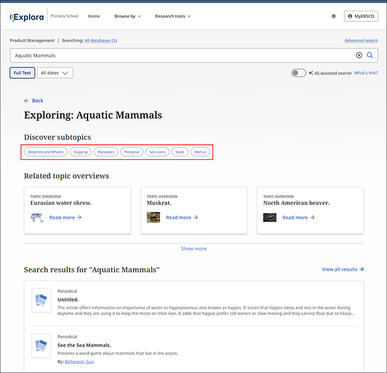387x373 pixels.
Task: Select the Dolphins and Whales subtopic
Action: (x=46, y=152)
